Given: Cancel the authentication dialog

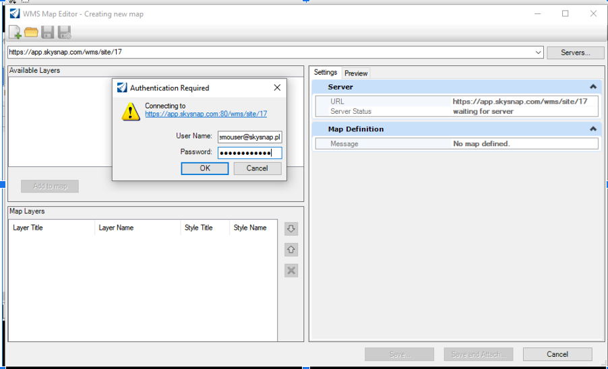Looking at the screenshot, I should pos(257,168).
